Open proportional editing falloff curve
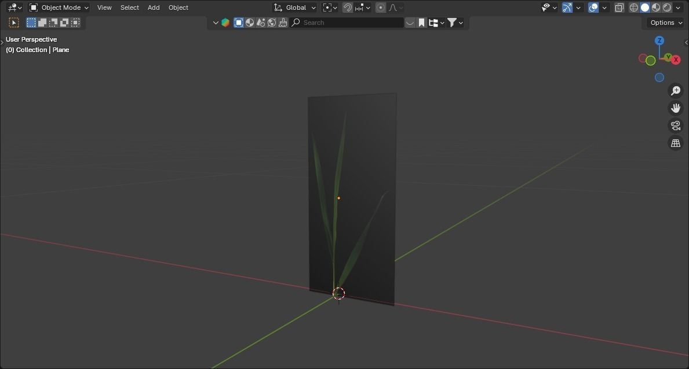 (396, 8)
